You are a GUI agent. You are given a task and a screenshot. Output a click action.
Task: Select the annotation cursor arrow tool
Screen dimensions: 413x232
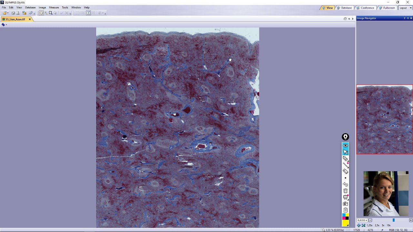click(346, 152)
